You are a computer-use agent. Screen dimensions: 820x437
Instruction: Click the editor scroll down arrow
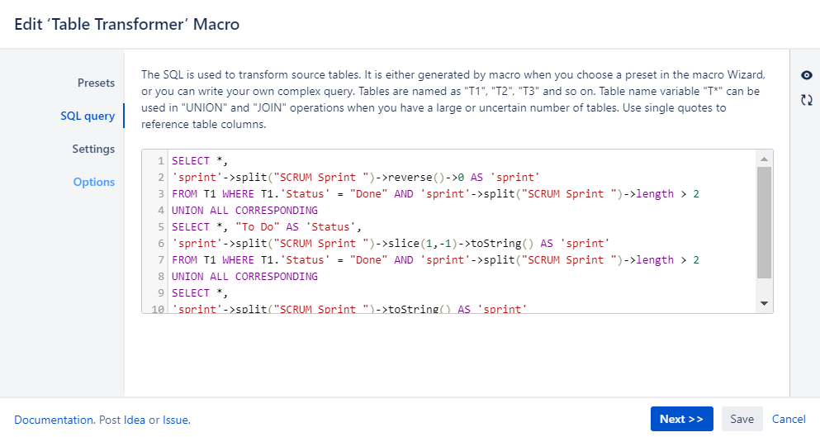[x=764, y=304]
